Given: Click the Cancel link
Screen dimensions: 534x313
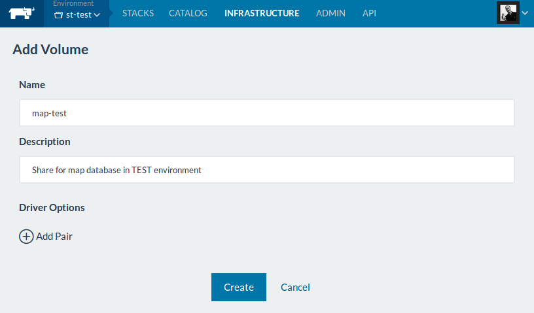Looking at the screenshot, I should pos(295,287).
